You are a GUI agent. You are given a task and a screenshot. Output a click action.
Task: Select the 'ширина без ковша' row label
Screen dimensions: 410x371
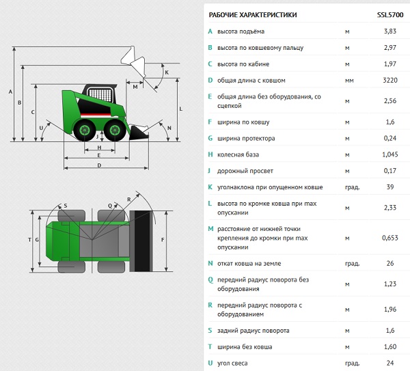(x=245, y=347)
